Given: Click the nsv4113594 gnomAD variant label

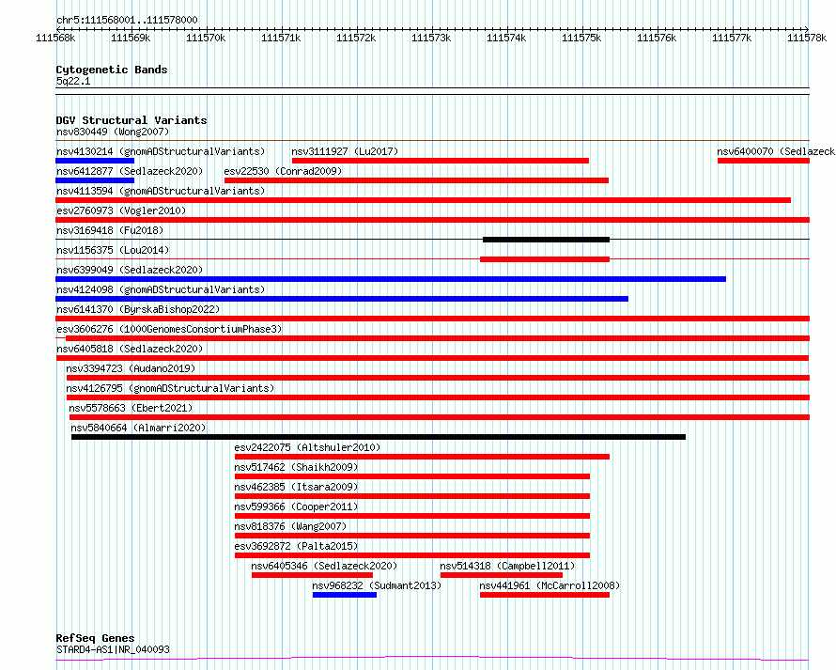Looking at the screenshot, I should click(161, 191).
